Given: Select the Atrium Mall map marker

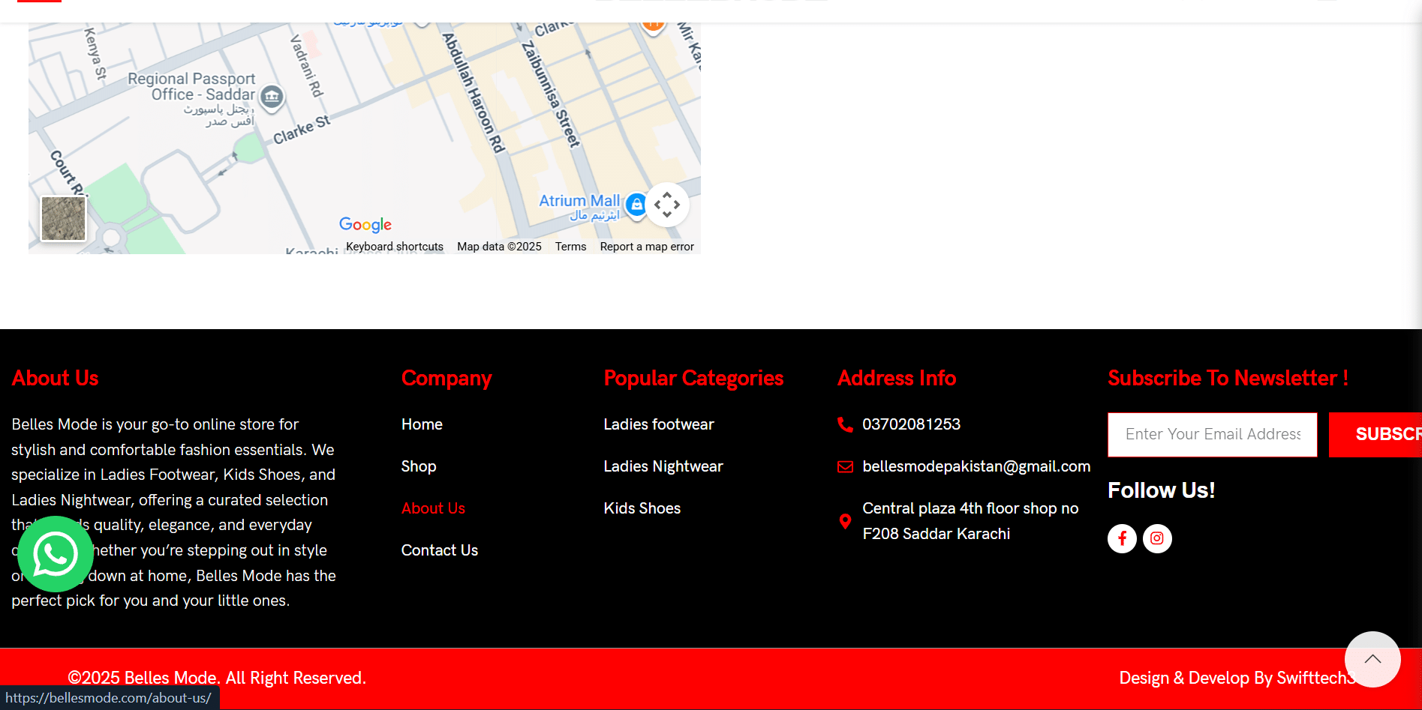Looking at the screenshot, I should [x=636, y=204].
